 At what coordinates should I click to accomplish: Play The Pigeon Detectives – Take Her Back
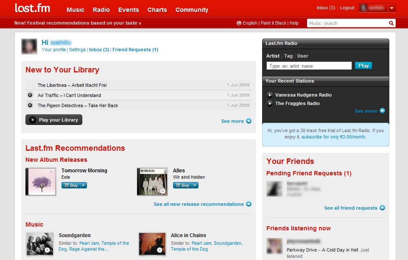30,105
